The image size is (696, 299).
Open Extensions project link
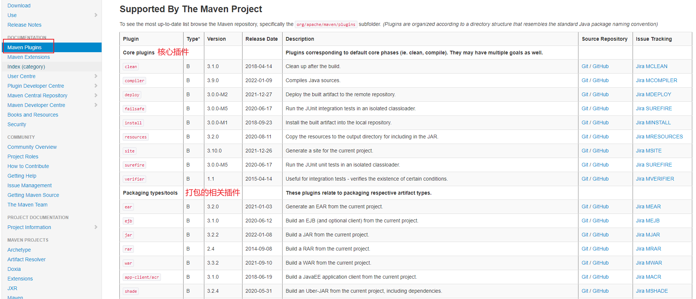pyautogui.click(x=20, y=279)
